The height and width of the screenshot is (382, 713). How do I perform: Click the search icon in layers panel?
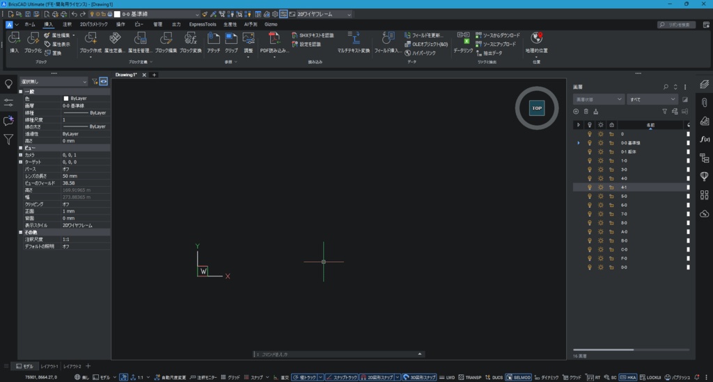click(x=666, y=87)
